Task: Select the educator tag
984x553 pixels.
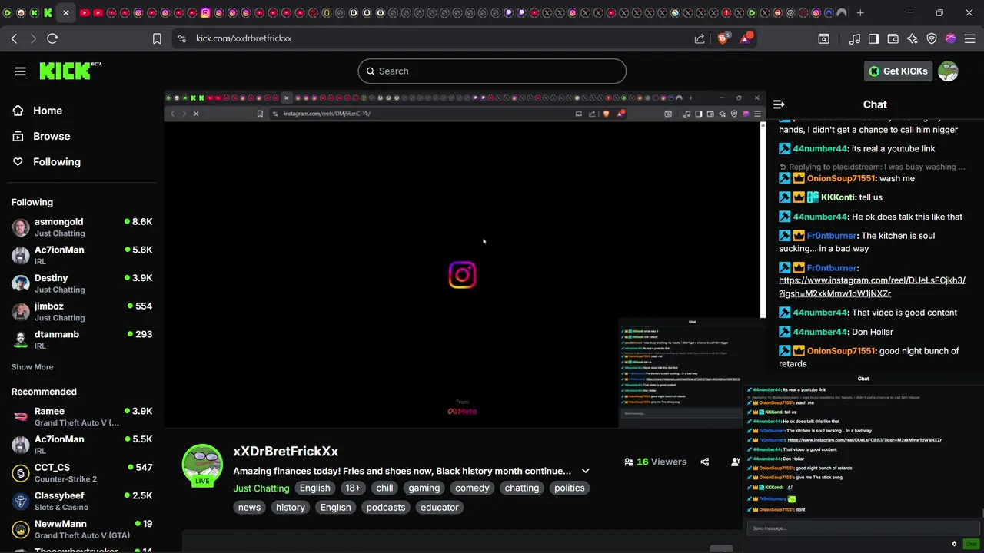Action: pyautogui.click(x=440, y=508)
